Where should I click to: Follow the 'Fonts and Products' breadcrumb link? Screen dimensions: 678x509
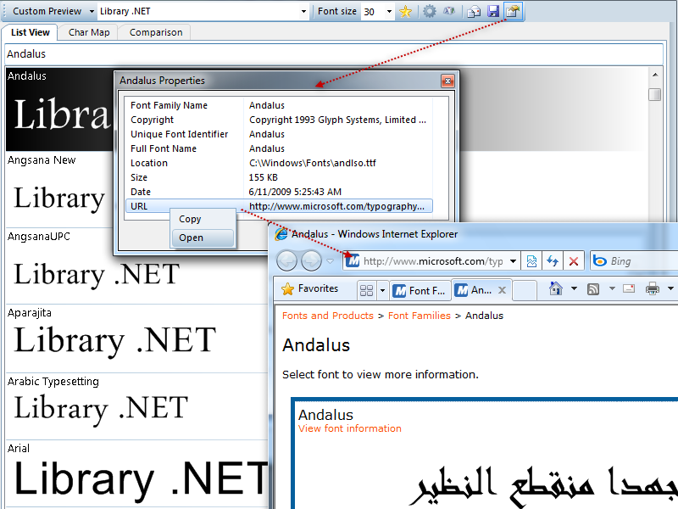tap(328, 316)
